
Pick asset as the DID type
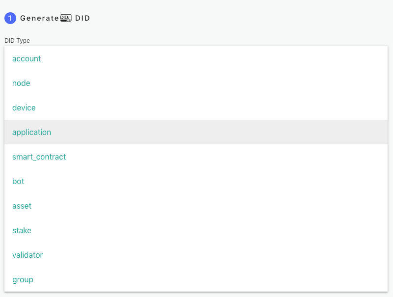click(22, 206)
